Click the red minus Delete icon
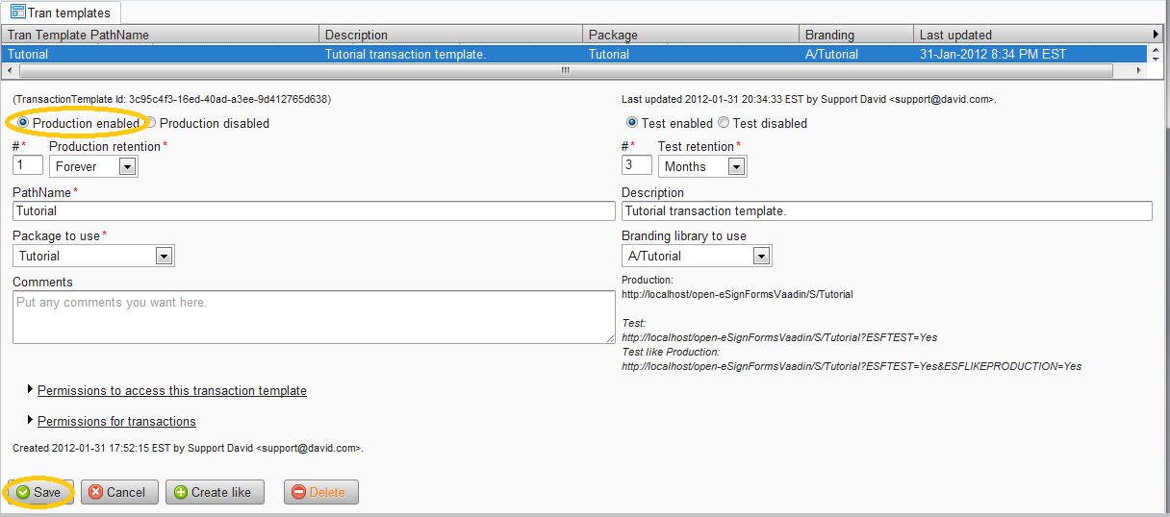Image resolution: width=1170 pixels, height=517 pixels. tap(298, 492)
